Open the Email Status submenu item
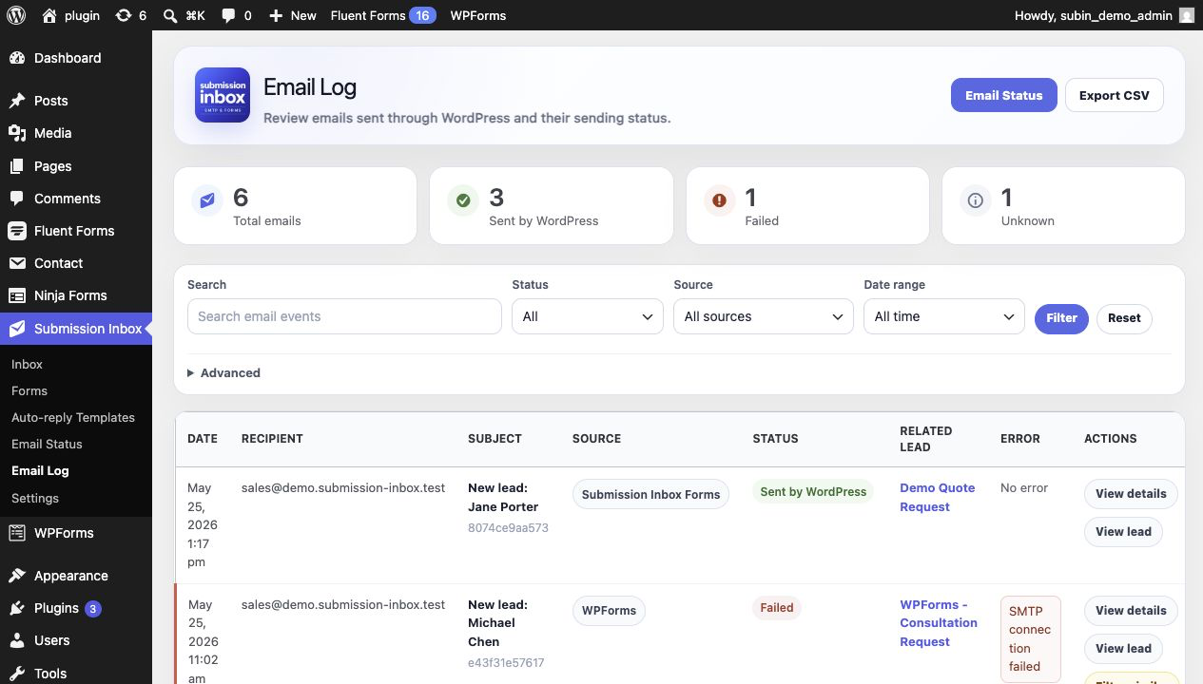This screenshot has height=684, width=1203. tap(47, 444)
